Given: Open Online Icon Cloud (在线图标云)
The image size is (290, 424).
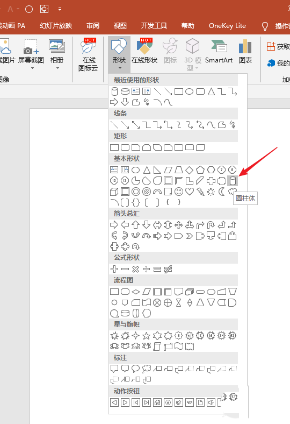Looking at the screenshot, I should coord(88,54).
